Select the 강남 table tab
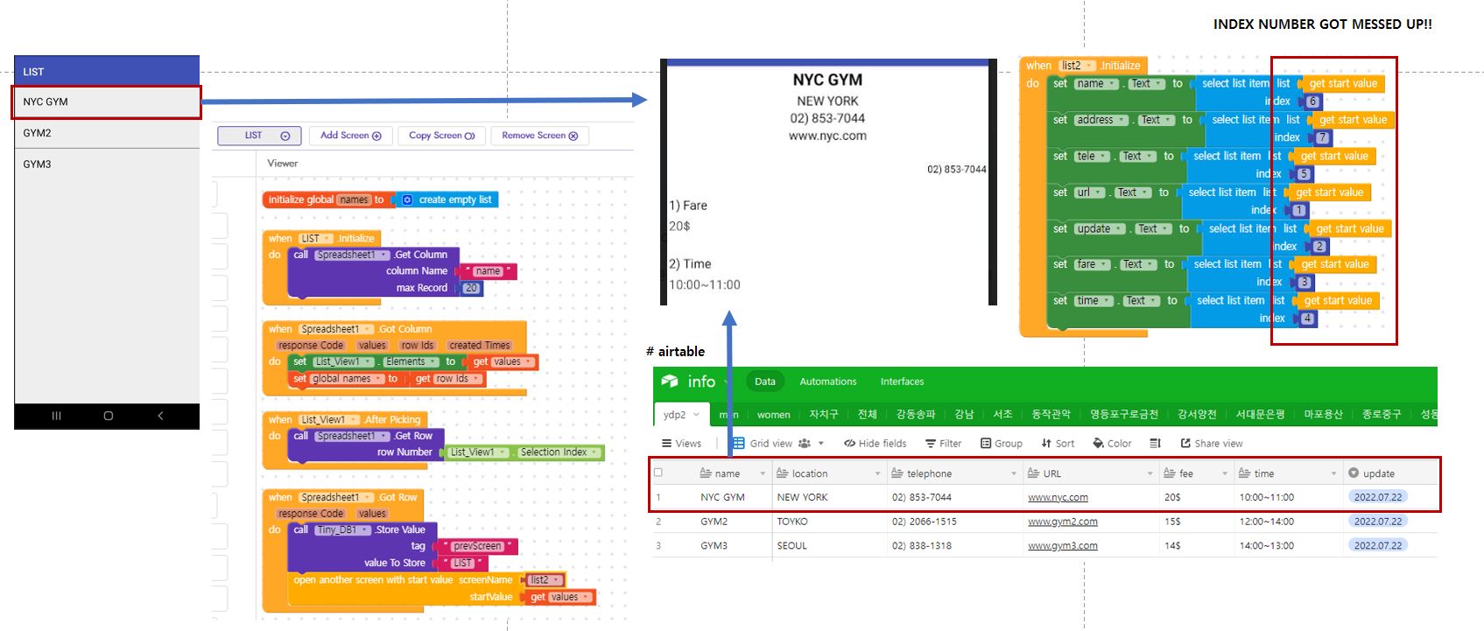1484x631 pixels. click(964, 415)
